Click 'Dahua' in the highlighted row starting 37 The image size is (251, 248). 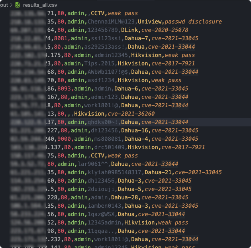pos(129,122)
